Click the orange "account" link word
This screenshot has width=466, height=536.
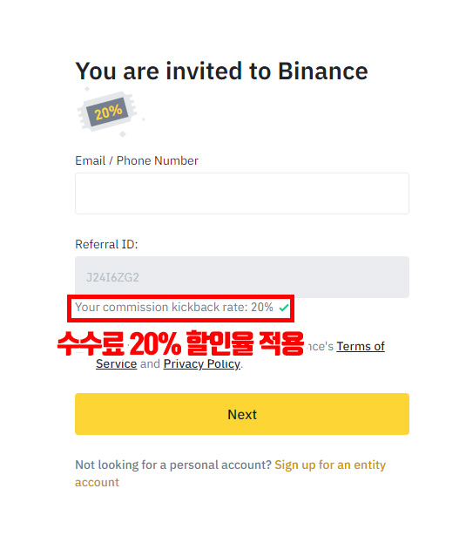(97, 482)
